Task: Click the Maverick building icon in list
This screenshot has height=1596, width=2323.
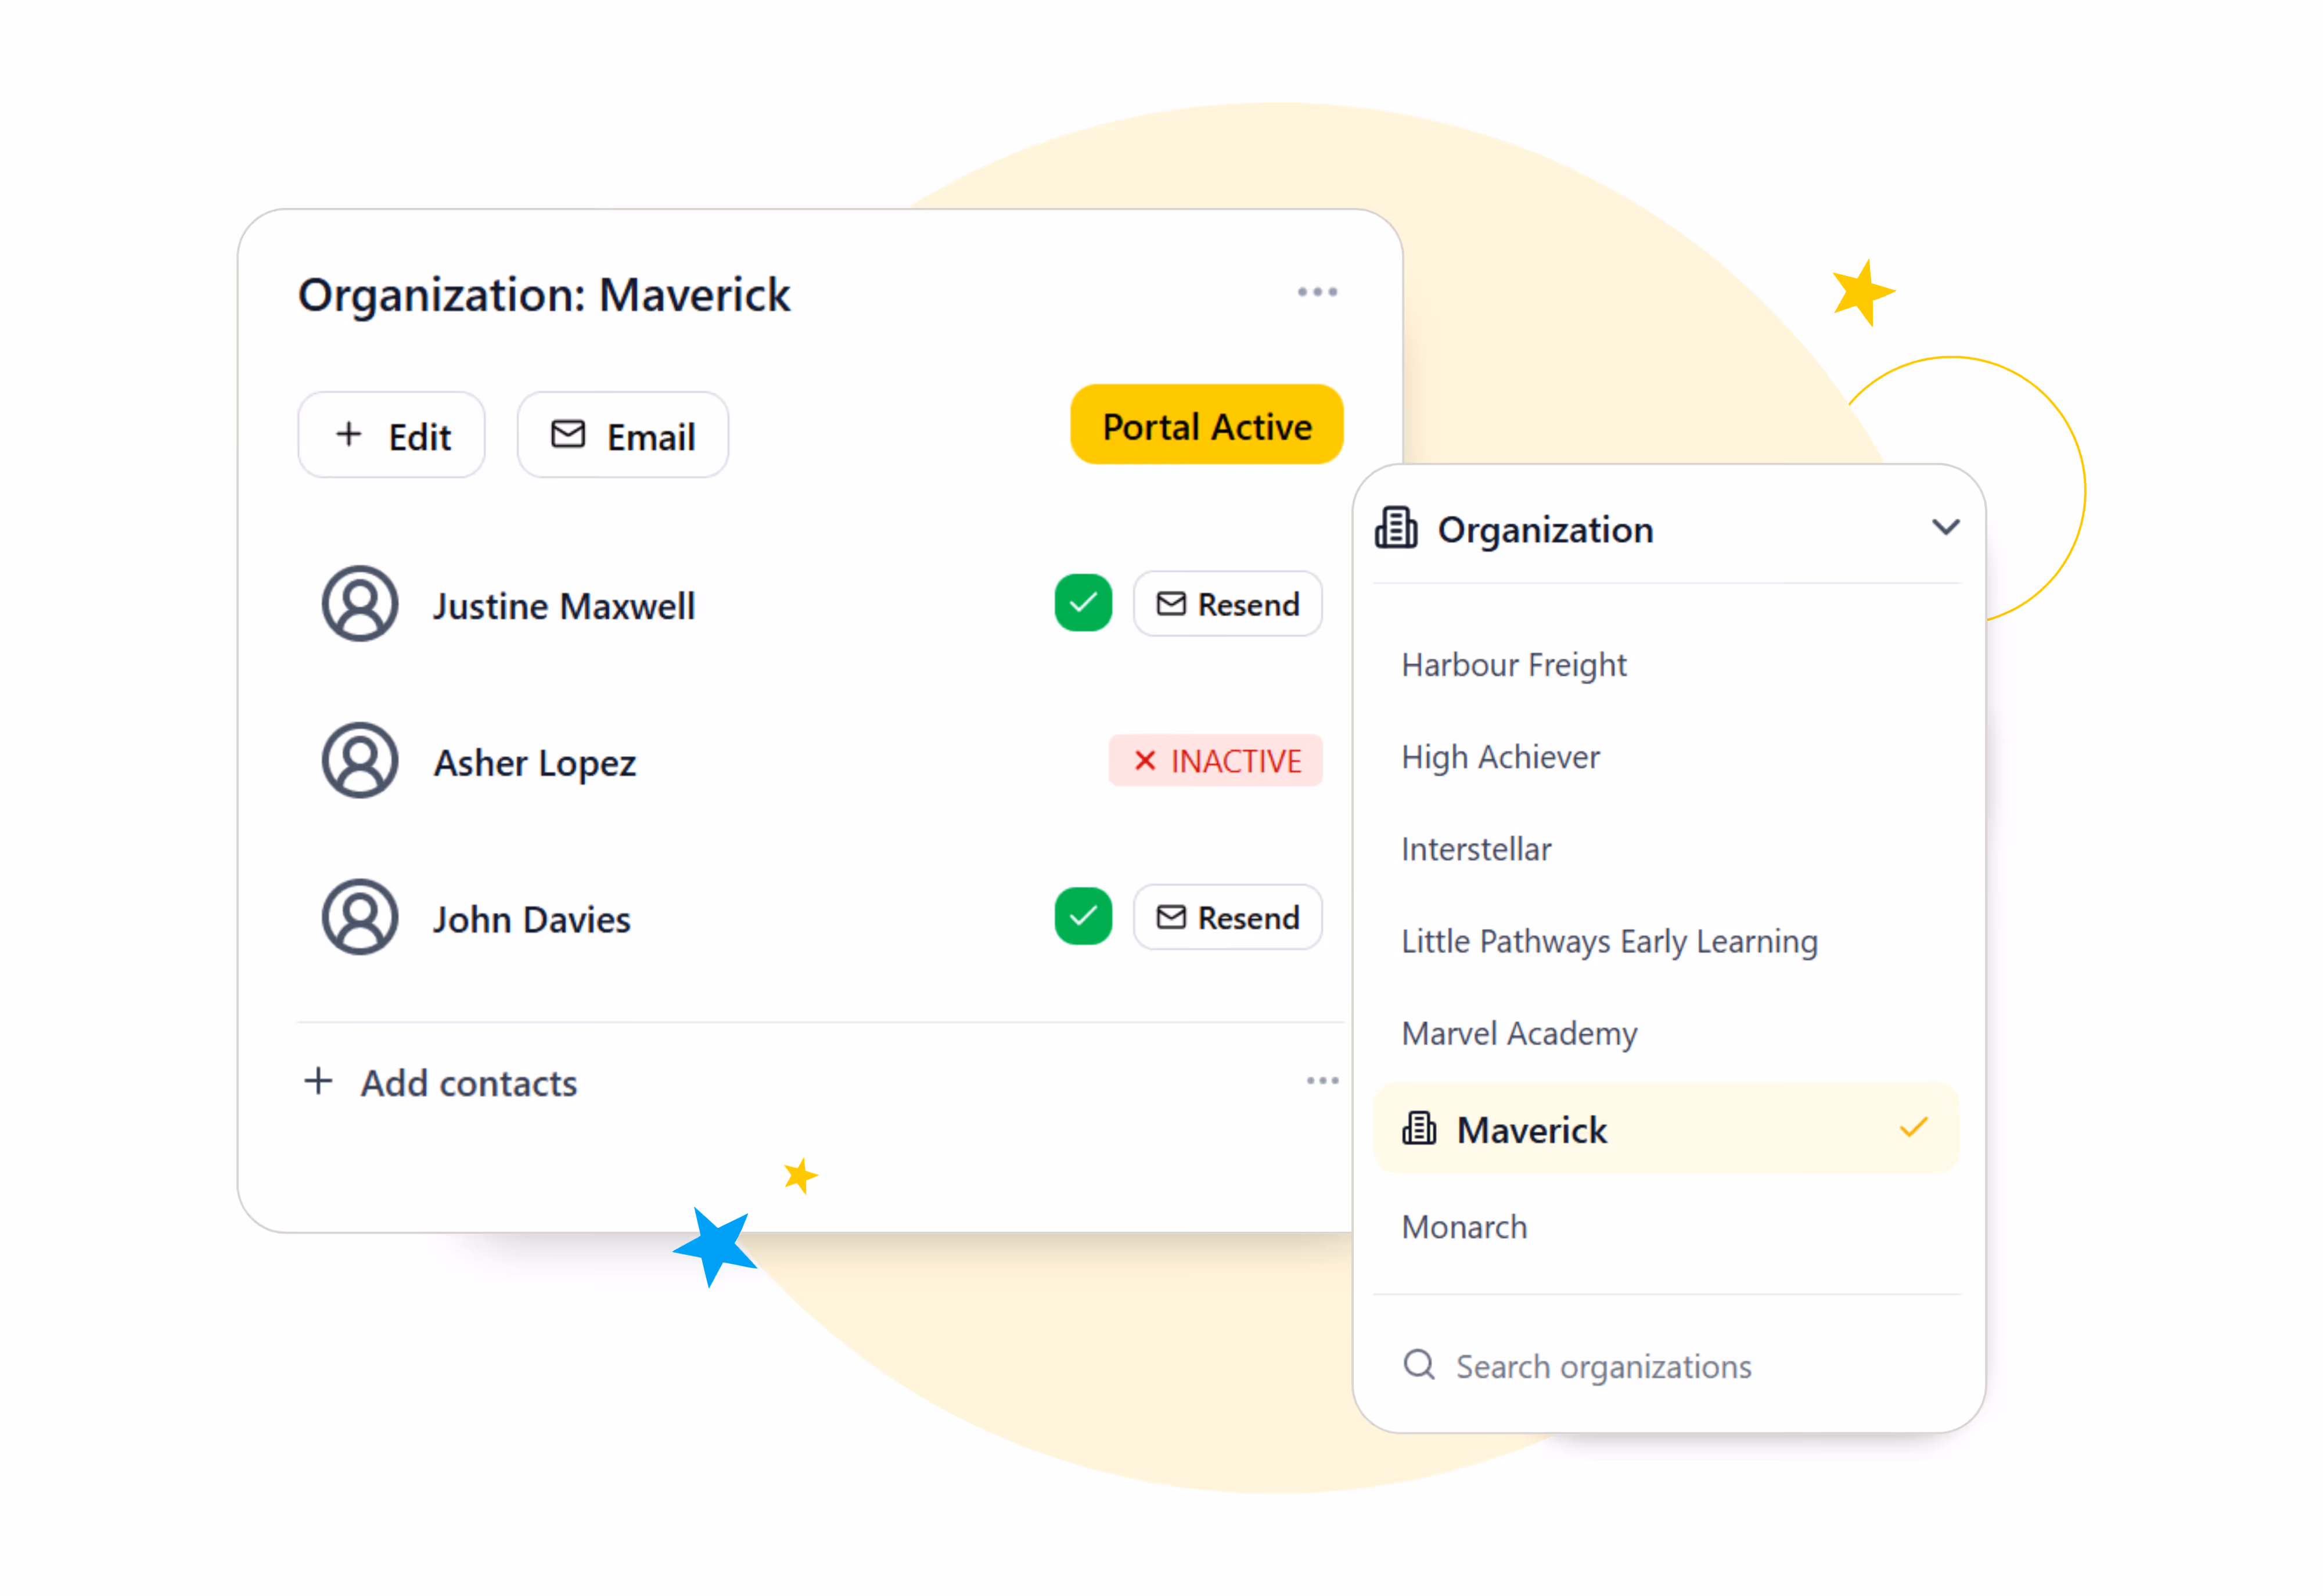Action: tap(1419, 1129)
